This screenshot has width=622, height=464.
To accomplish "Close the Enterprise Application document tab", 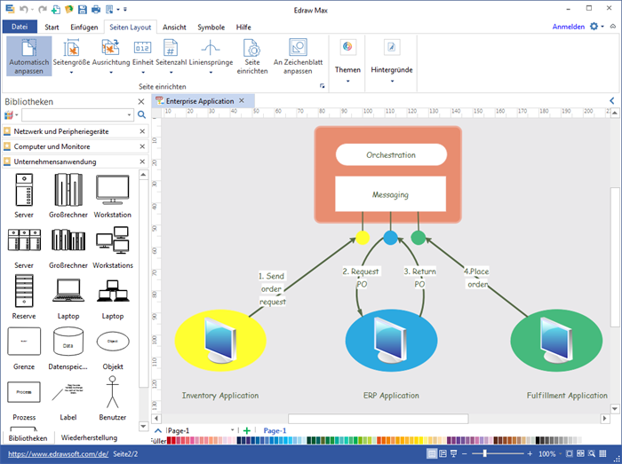I will (241, 101).
